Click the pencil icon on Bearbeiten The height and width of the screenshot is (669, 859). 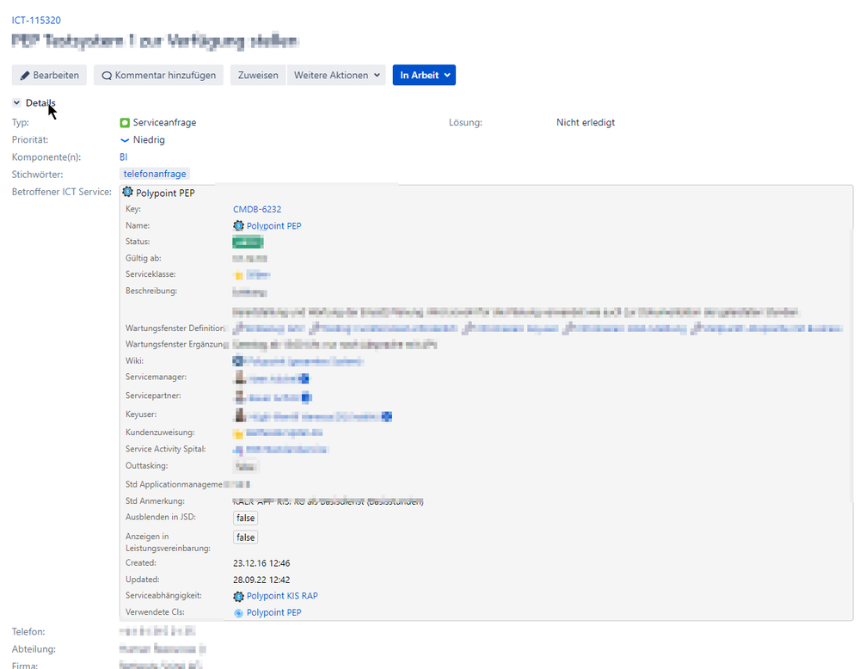(25, 76)
